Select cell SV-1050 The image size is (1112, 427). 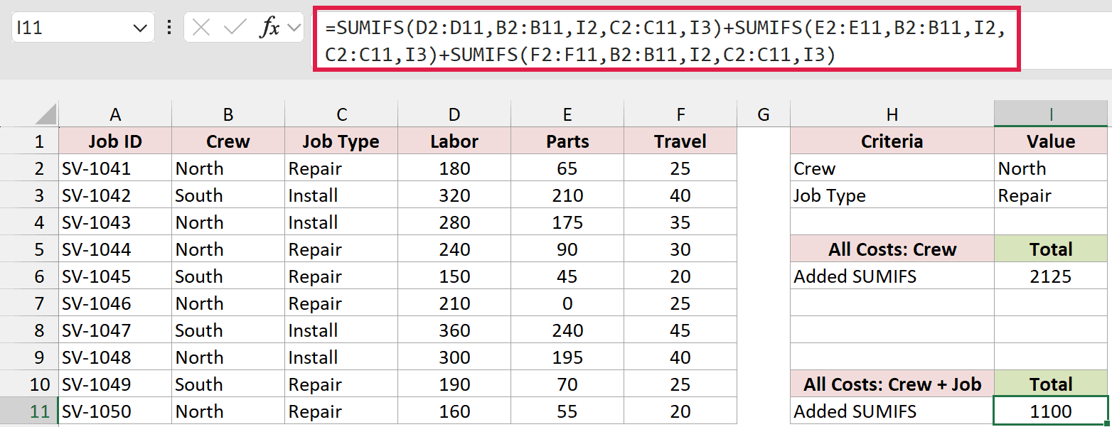pyautogui.click(x=115, y=411)
